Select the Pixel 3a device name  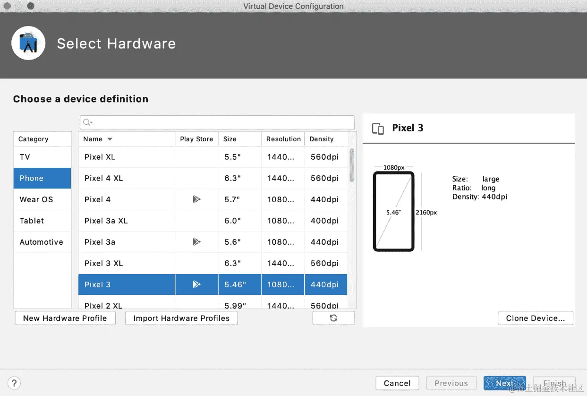[x=100, y=242]
